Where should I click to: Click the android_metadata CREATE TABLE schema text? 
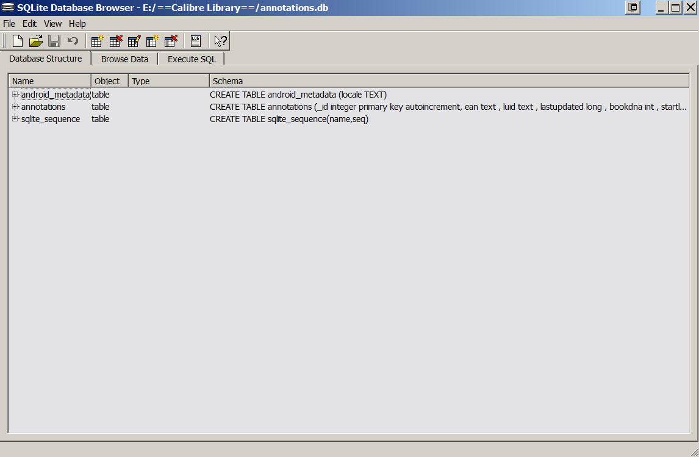coord(298,95)
